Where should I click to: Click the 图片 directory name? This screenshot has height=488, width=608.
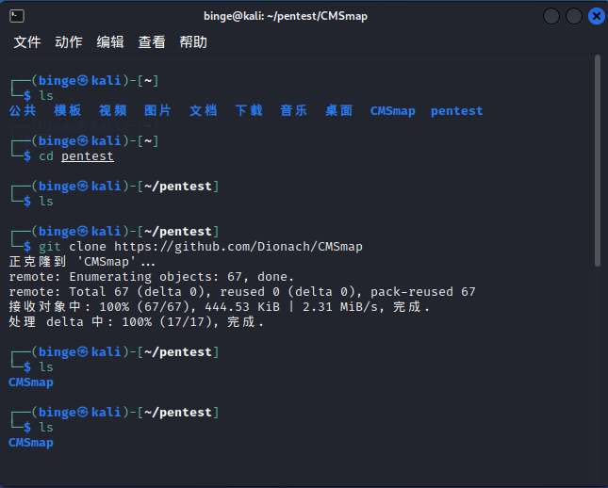pyautogui.click(x=157, y=111)
